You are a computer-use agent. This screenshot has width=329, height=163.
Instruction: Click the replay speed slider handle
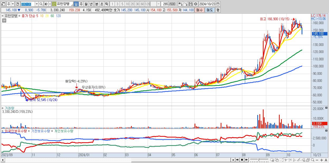(x=259, y=160)
